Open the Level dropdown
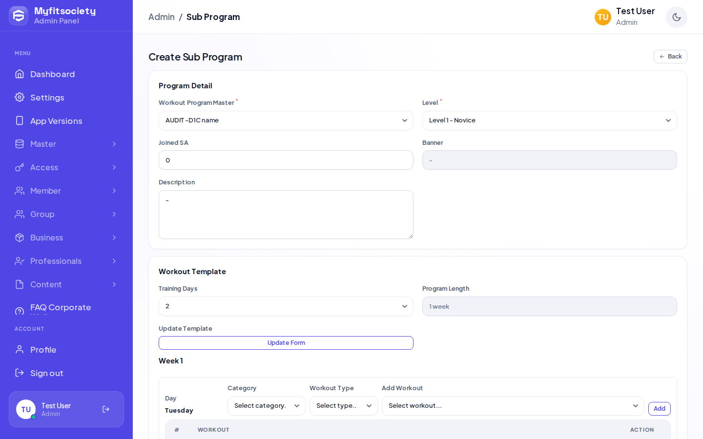The height and width of the screenshot is (439, 703). [550, 120]
